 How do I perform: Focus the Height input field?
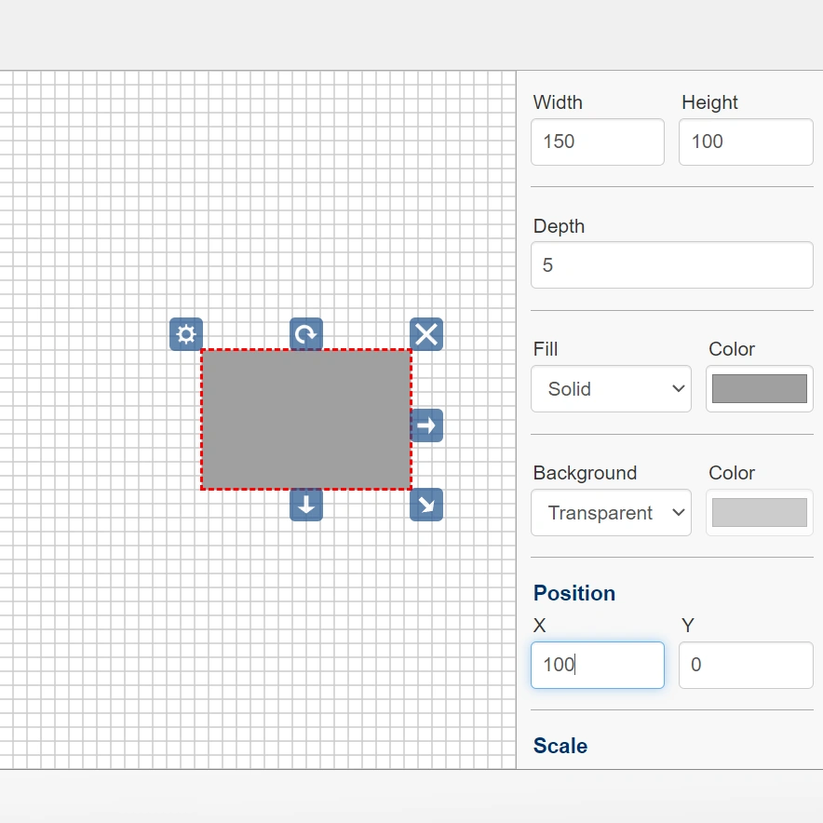(745, 142)
